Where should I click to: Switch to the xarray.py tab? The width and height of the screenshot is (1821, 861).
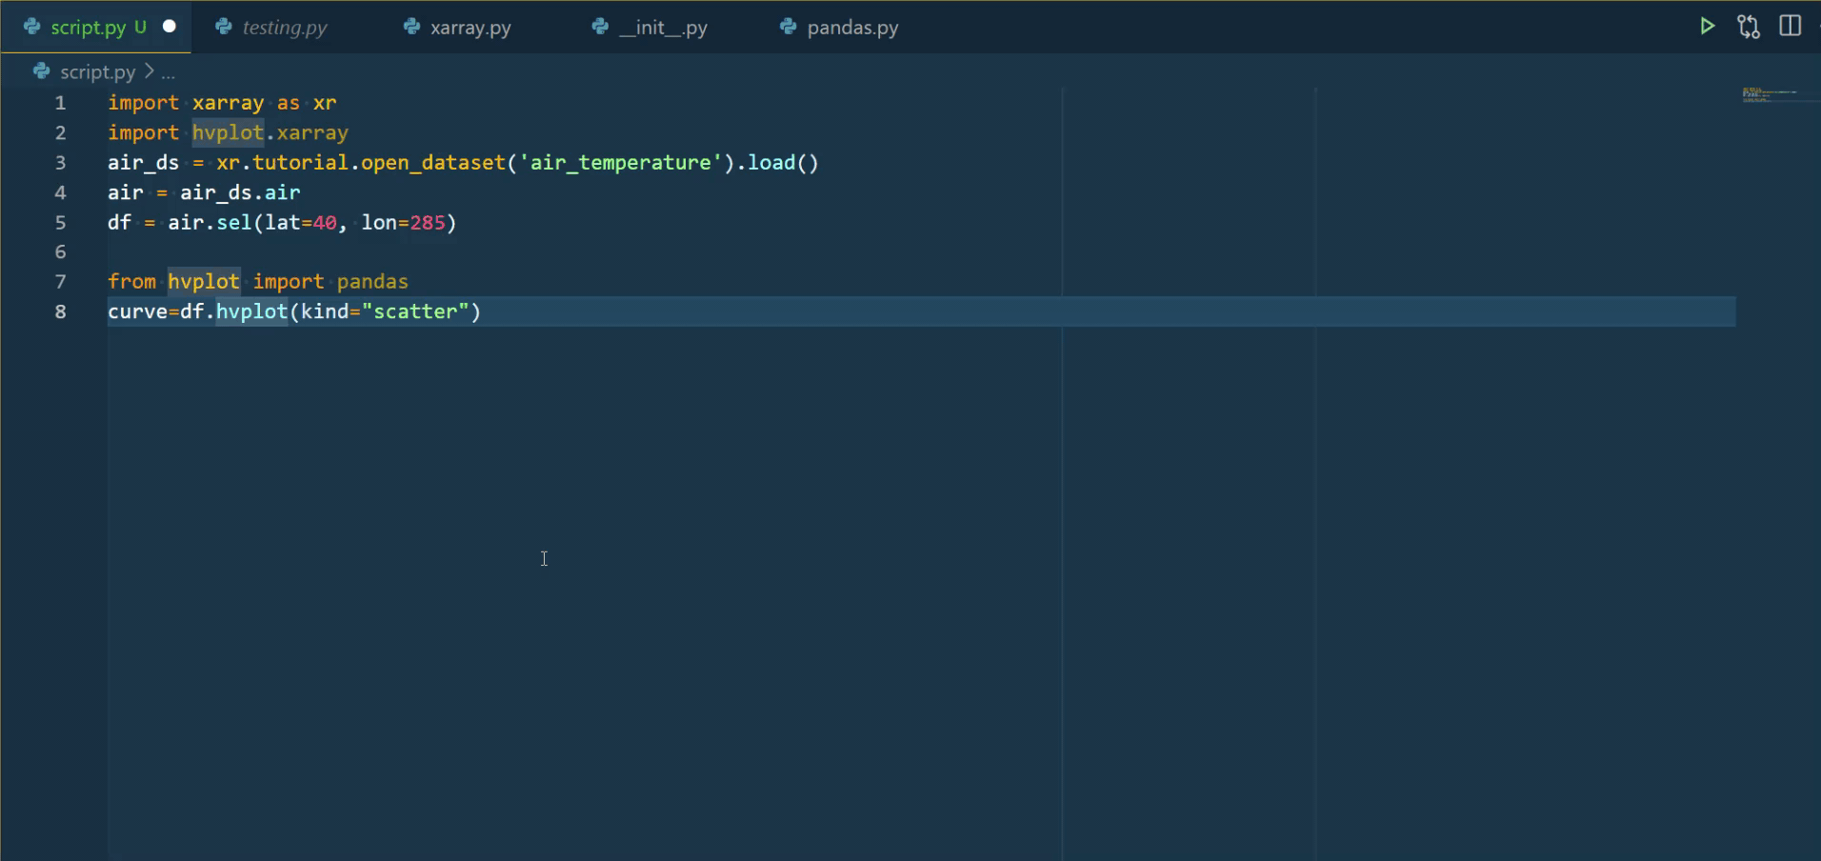point(470,27)
